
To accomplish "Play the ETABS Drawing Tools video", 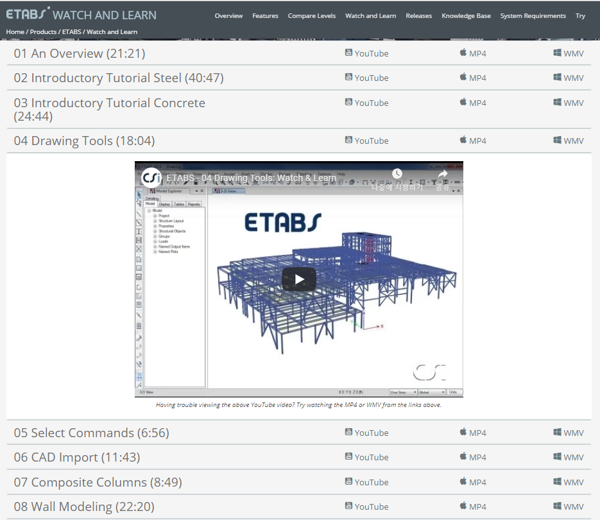I will [x=299, y=279].
